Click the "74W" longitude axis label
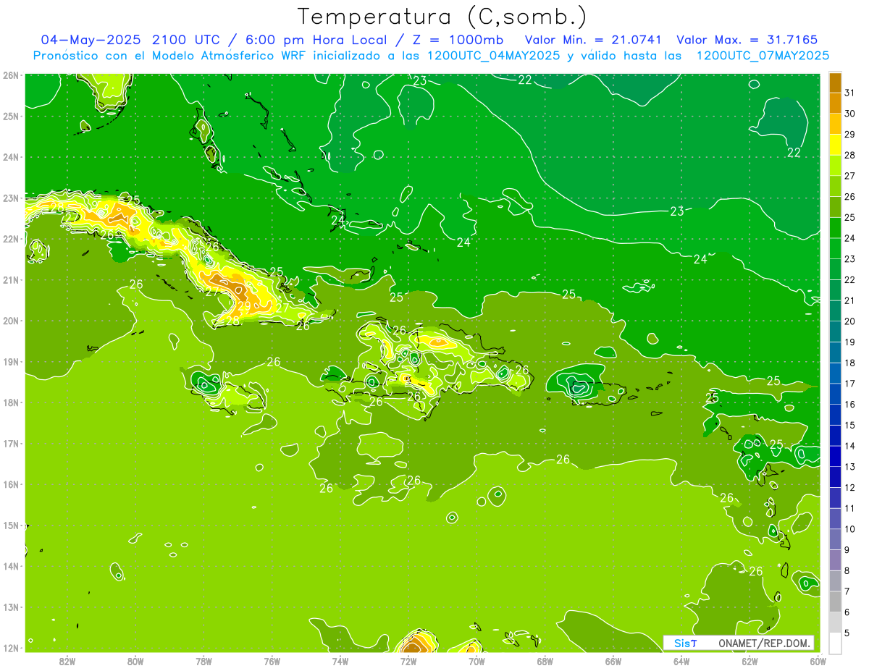Image resolution: width=869 pixels, height=671 pixels. click(x=340, y=661)
